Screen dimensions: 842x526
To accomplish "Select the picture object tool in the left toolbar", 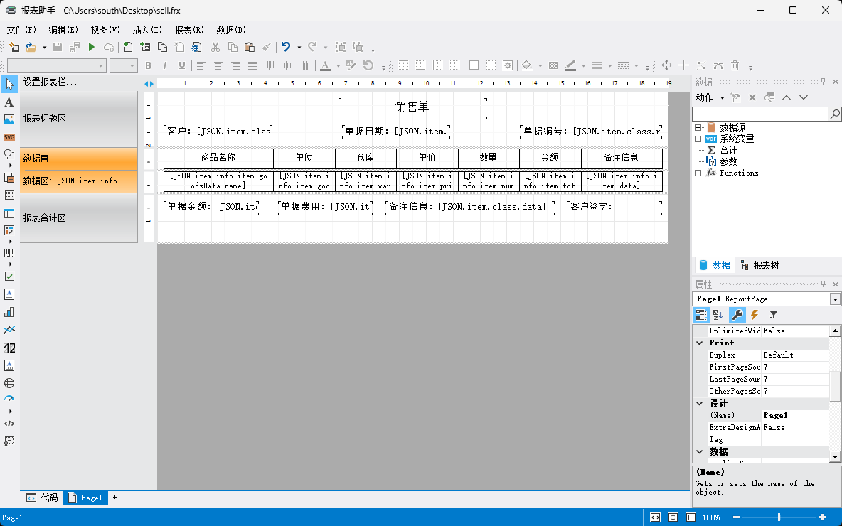I will point(9,119).
